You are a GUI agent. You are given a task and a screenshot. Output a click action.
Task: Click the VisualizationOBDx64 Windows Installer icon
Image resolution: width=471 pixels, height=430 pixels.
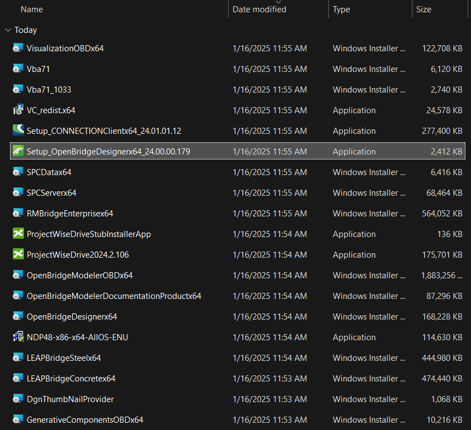(17, 48)
